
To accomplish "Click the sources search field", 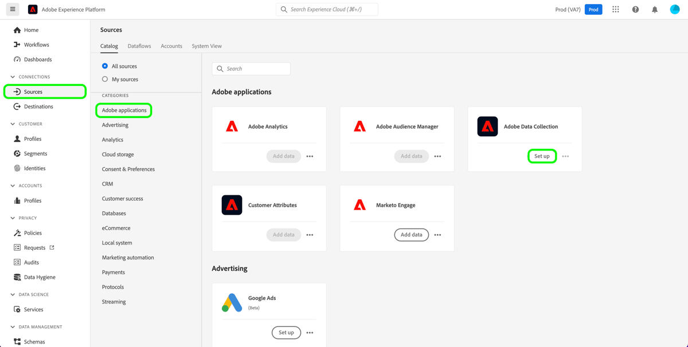I will tap(251, 68).
